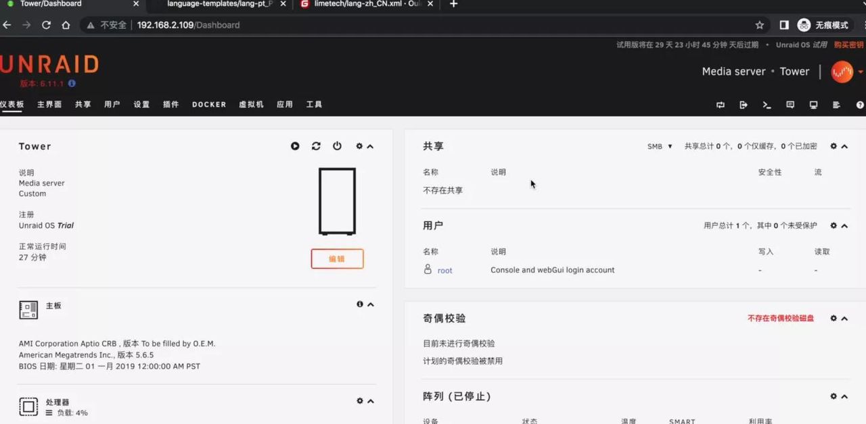Open the 虚拟机 navigation item
The image size is (866, 424).
tap(251, 105)
